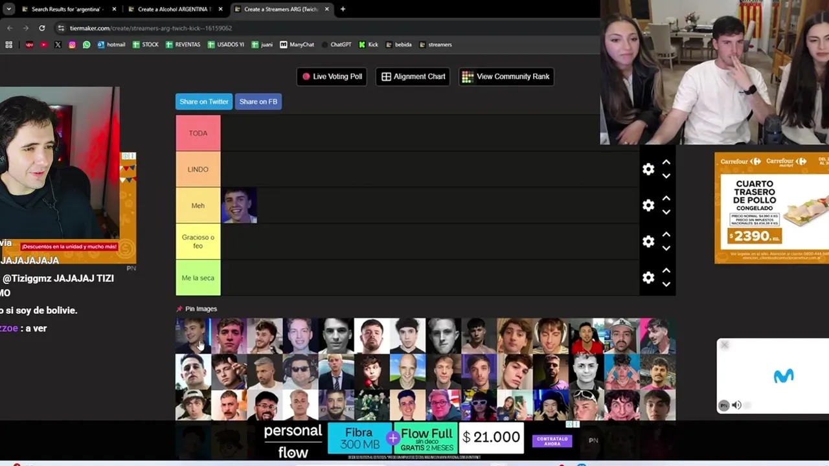Open bebida bookmark
The width and height of the screenshot is (829, 466).
coord(398,45)
